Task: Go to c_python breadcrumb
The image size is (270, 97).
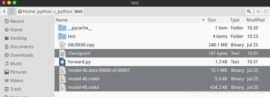Action: (x=63, y=11)
